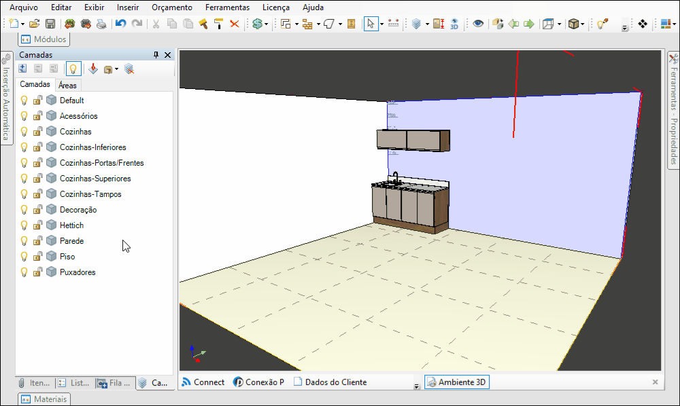
Task: Undo the last action
Action: [x=120, y=23]
